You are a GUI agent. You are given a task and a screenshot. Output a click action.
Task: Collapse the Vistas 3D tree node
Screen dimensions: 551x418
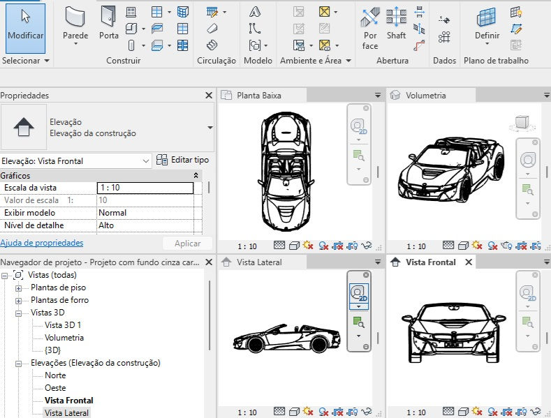pos(18,313)
